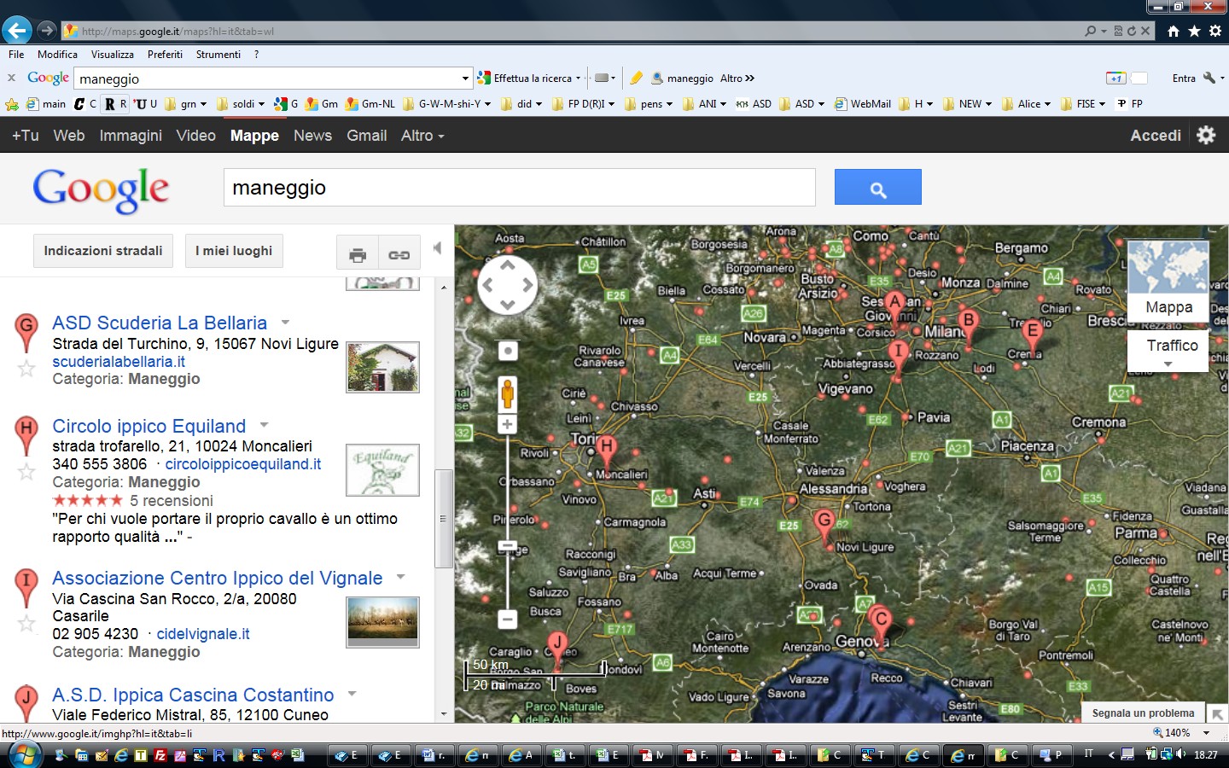1229x768 pixels.
Task: Open Google settings gear icon
Action: (1205, 135)
